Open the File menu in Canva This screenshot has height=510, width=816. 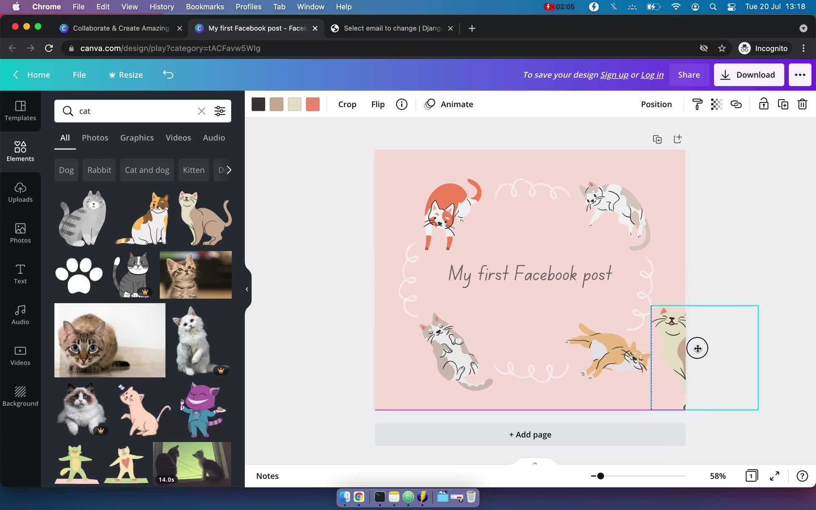coord(79,75)
